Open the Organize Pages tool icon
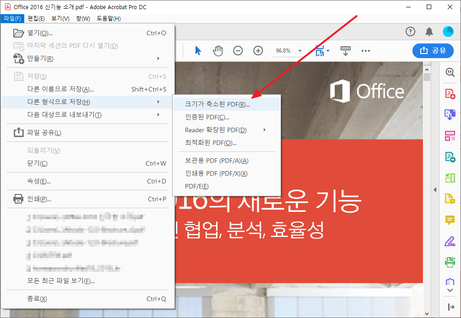The width and height of the screenshot is (461, 318). 450,136
